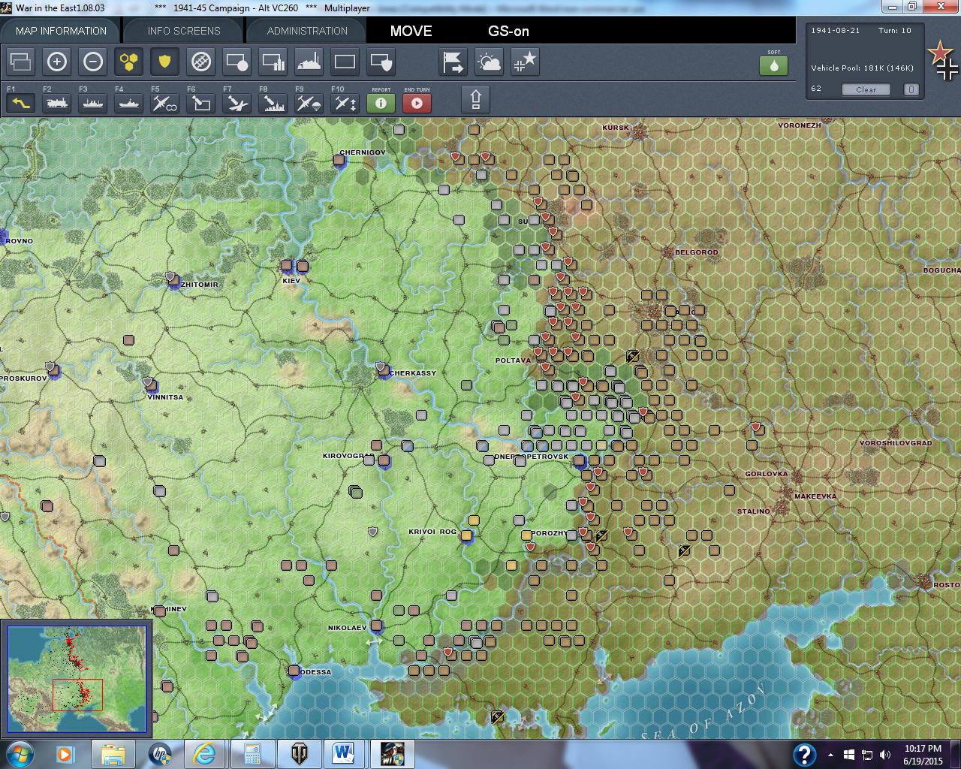The height and width of the screenshot is (769, 961).
Task: Toggle the unit box with bar chart icon
Action: [x=273, y=62]
